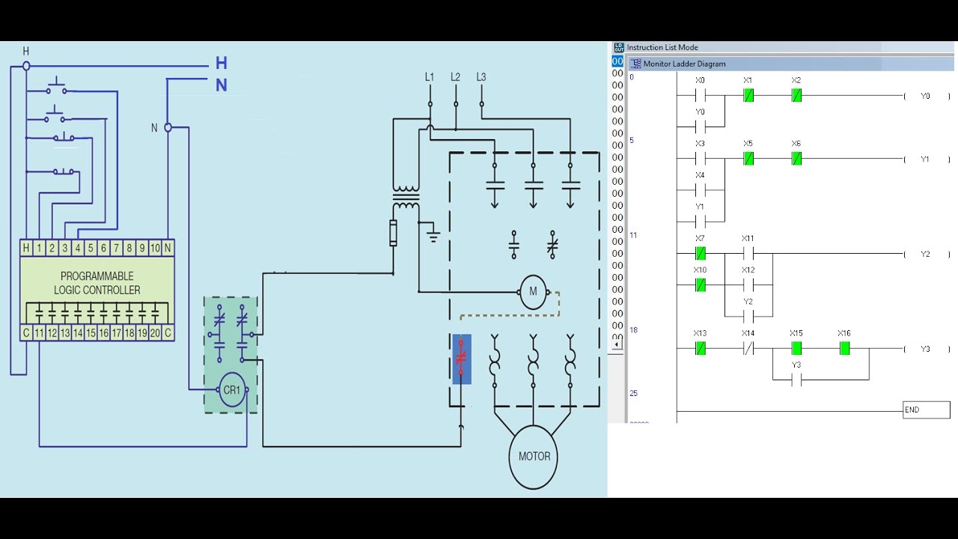Screen dimensions: 958x539
Task: Click the large blue N supply label
Action: [222, 85]
